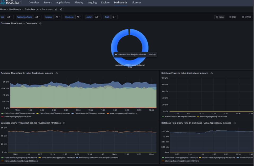Expand the Action filter dropdown
The image size is (254, 166).
pos(97,17)
